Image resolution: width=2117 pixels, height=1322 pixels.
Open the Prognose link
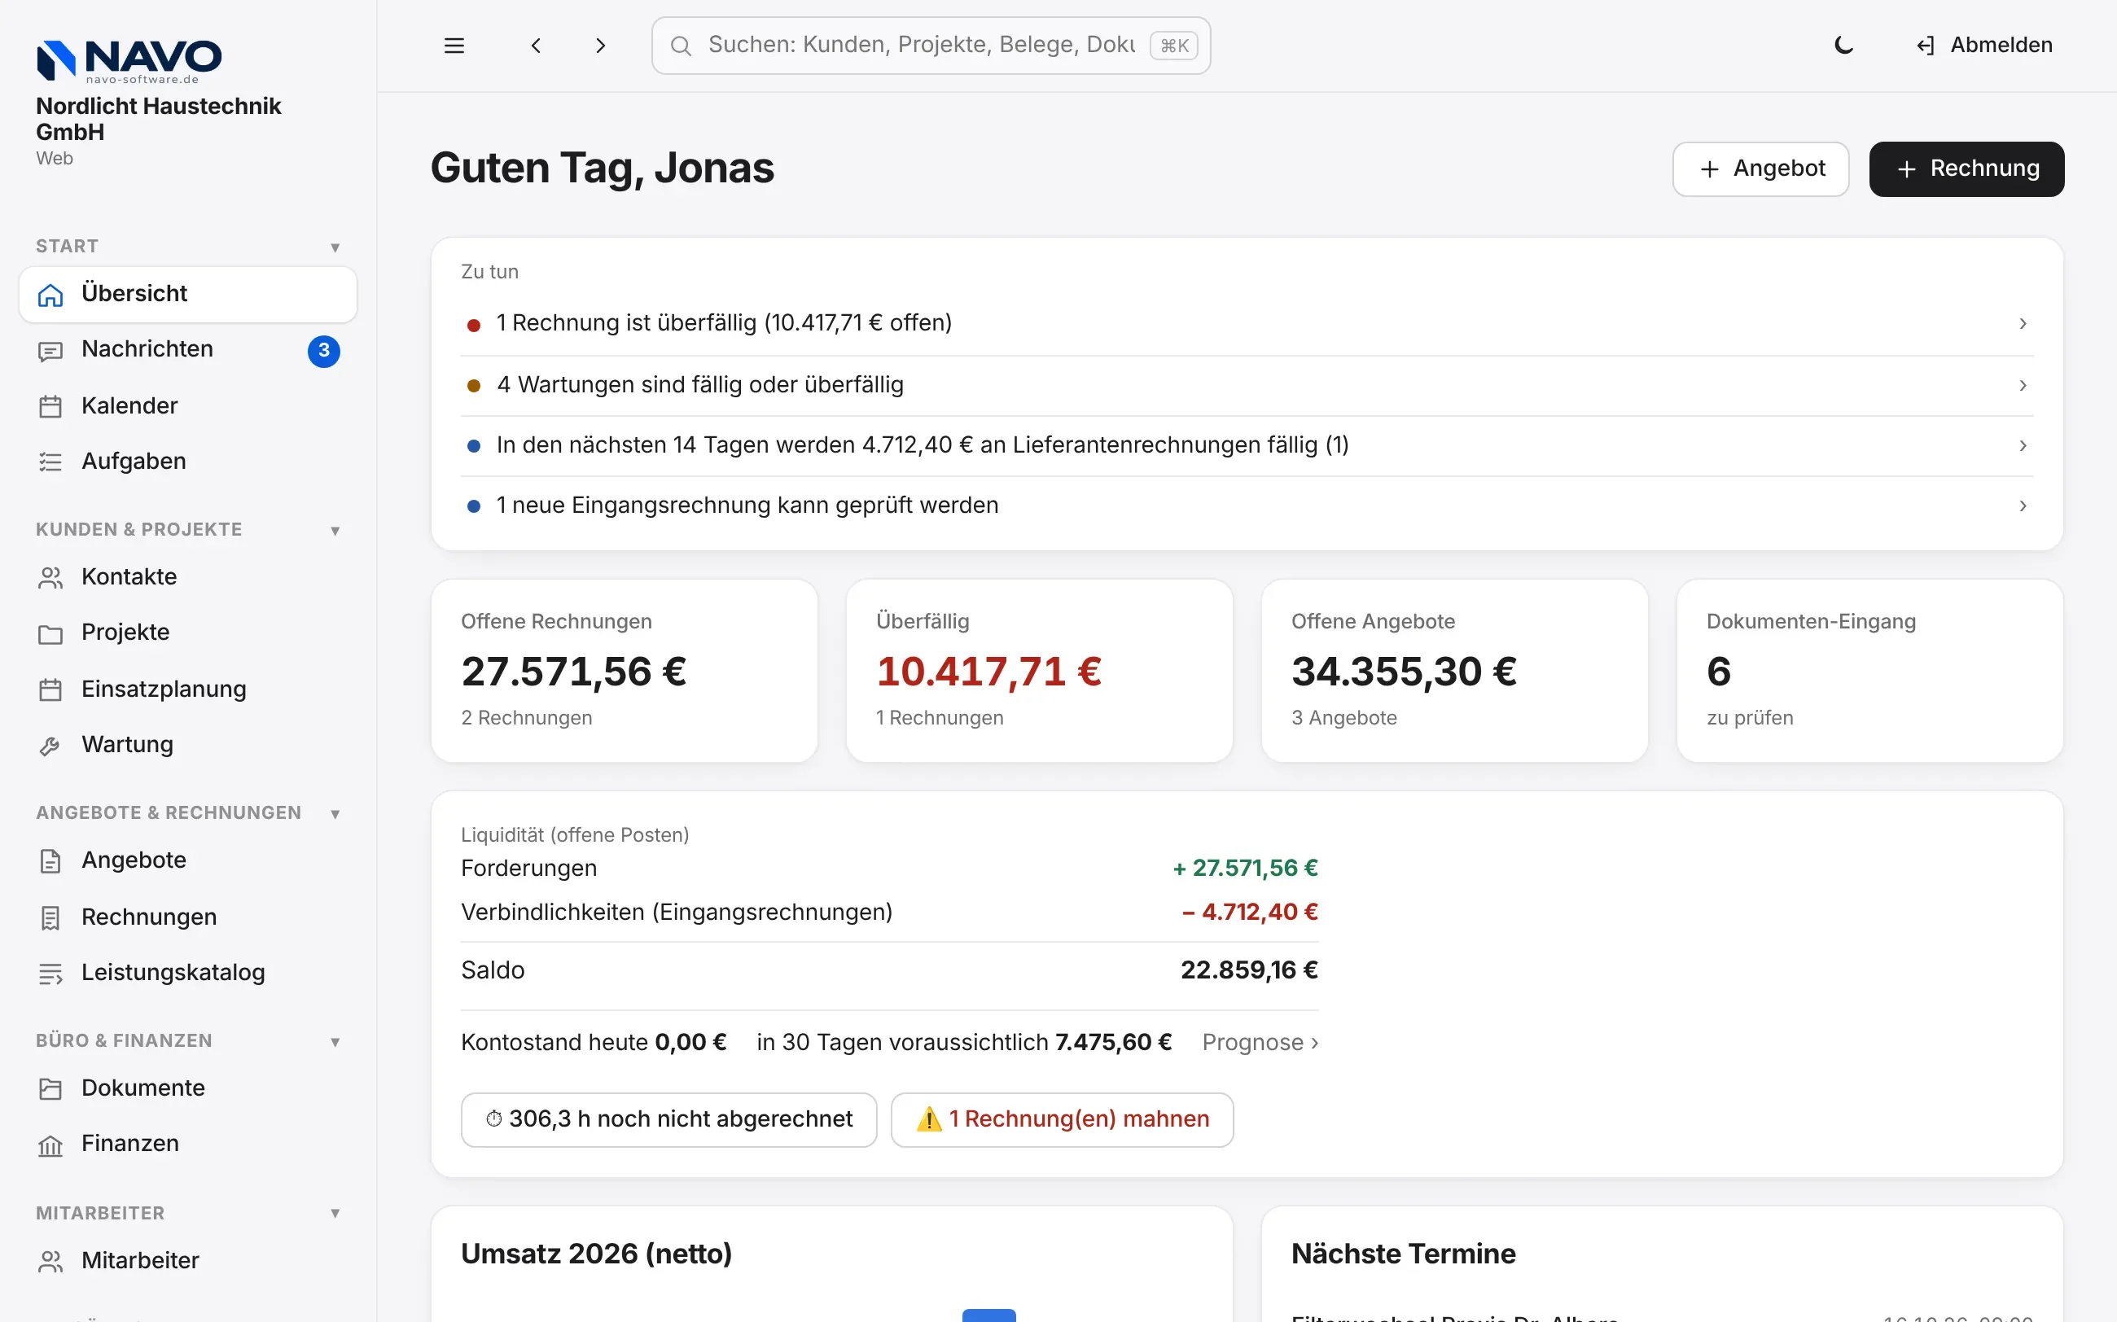click(1260, 1042)
